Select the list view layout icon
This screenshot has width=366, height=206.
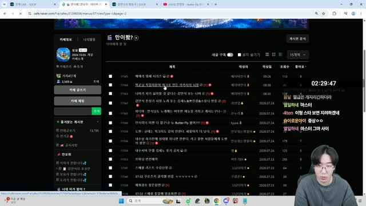[281, 54]
